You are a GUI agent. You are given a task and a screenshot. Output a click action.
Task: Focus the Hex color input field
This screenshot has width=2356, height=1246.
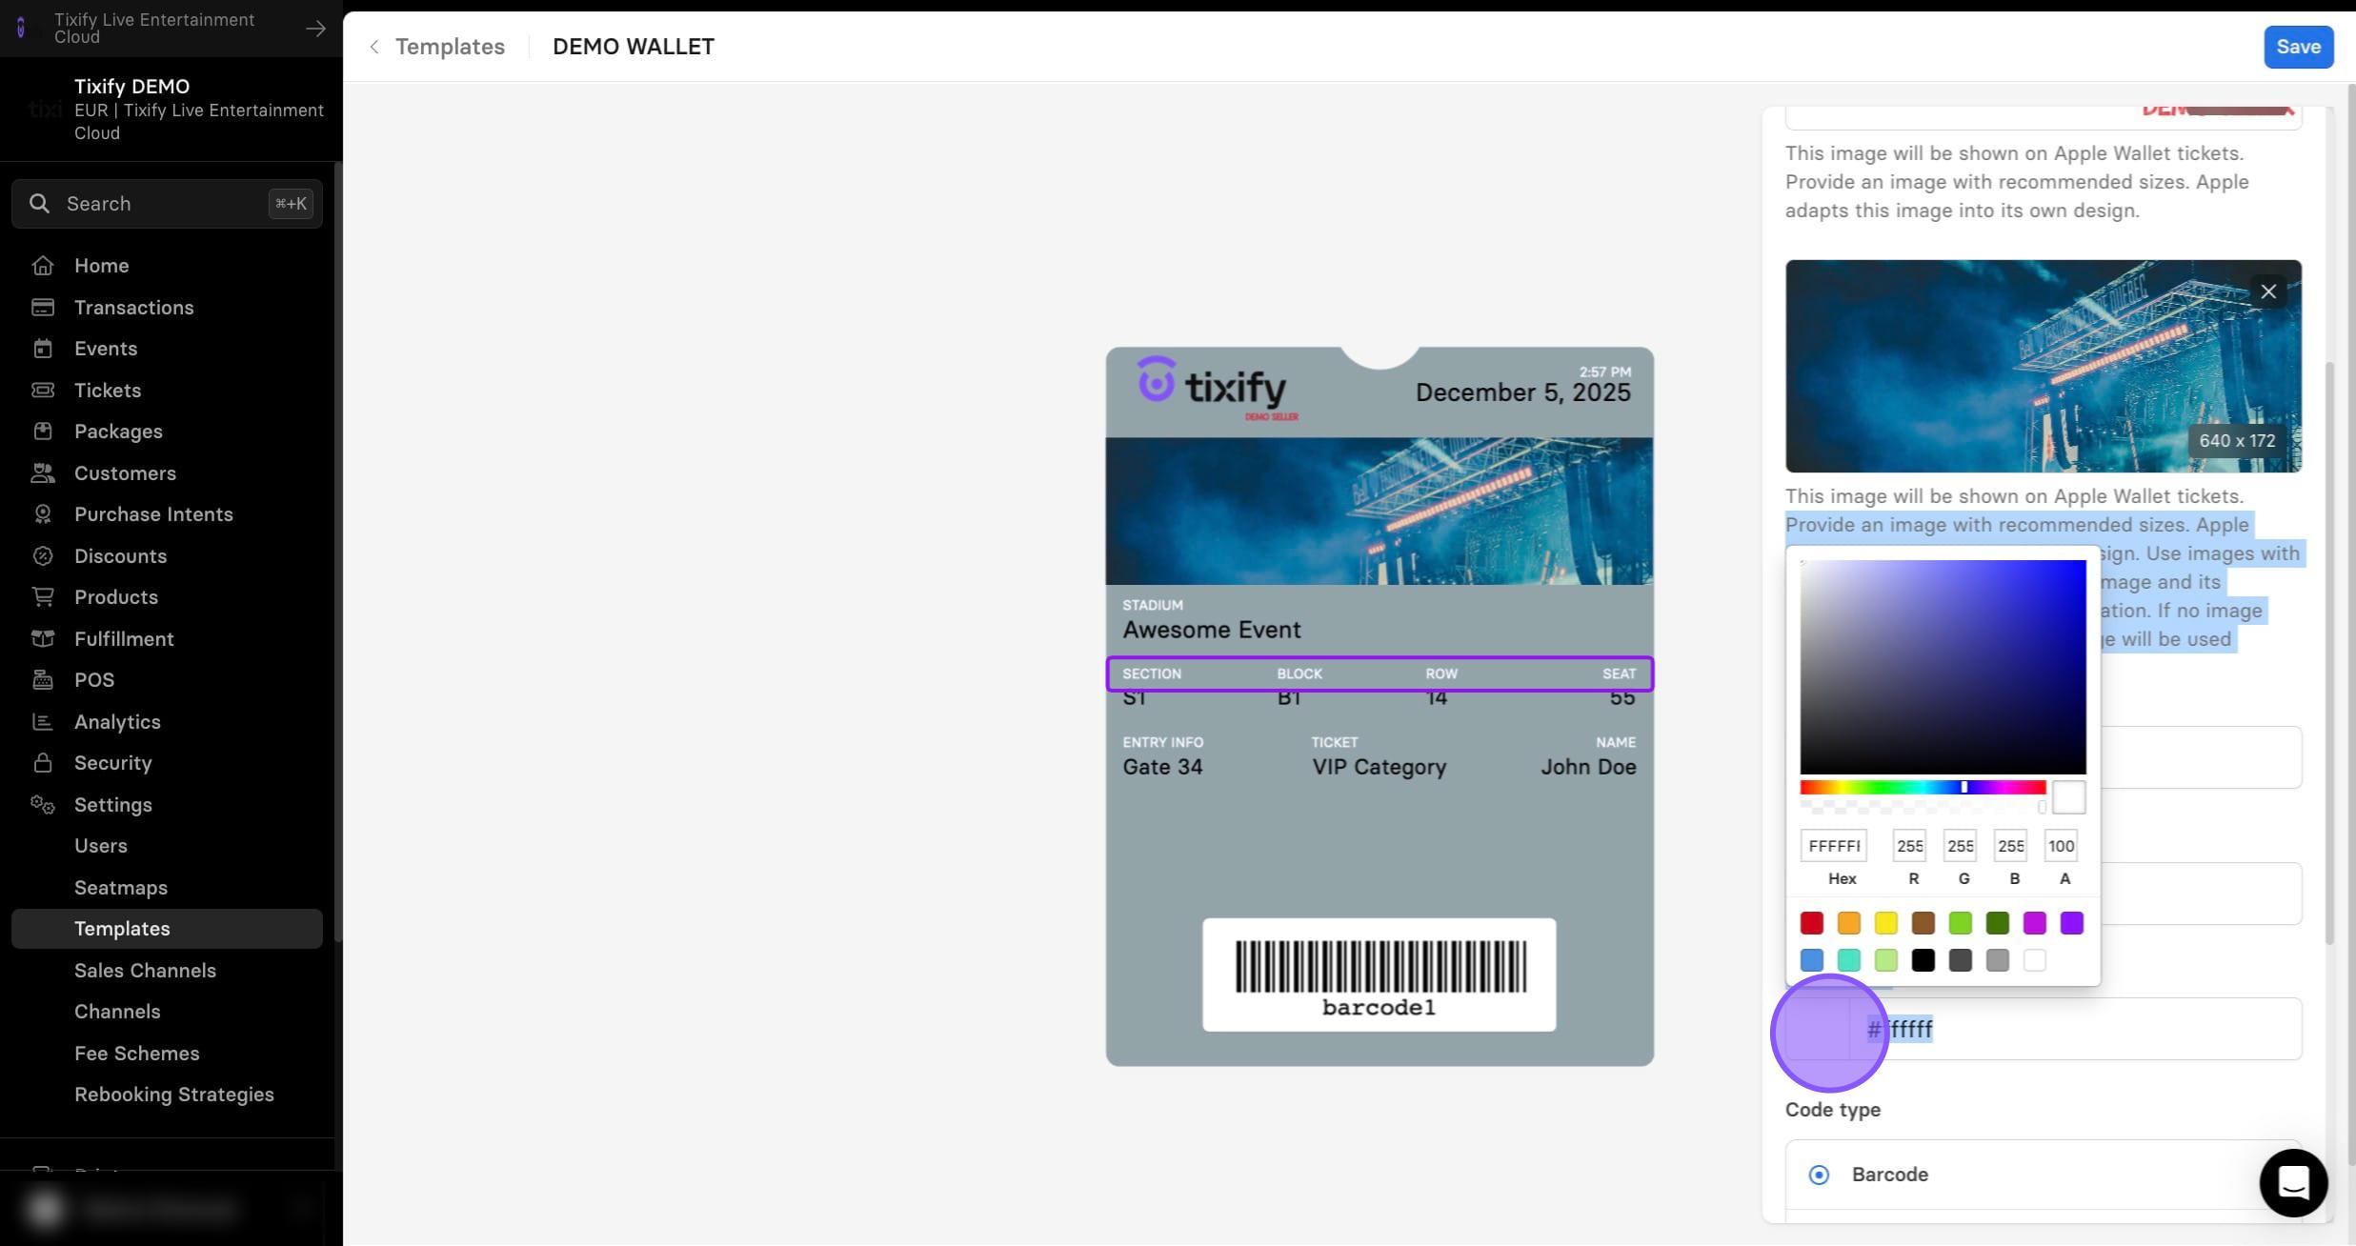click(x=1833, y=846)
